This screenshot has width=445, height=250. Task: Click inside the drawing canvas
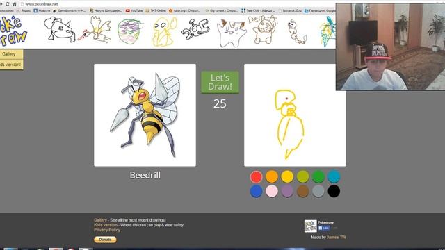tap(295, 115)
